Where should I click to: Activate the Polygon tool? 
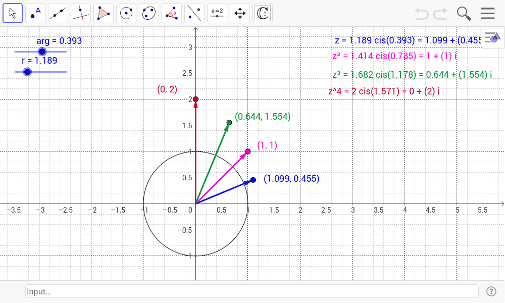tap(104, 13)
